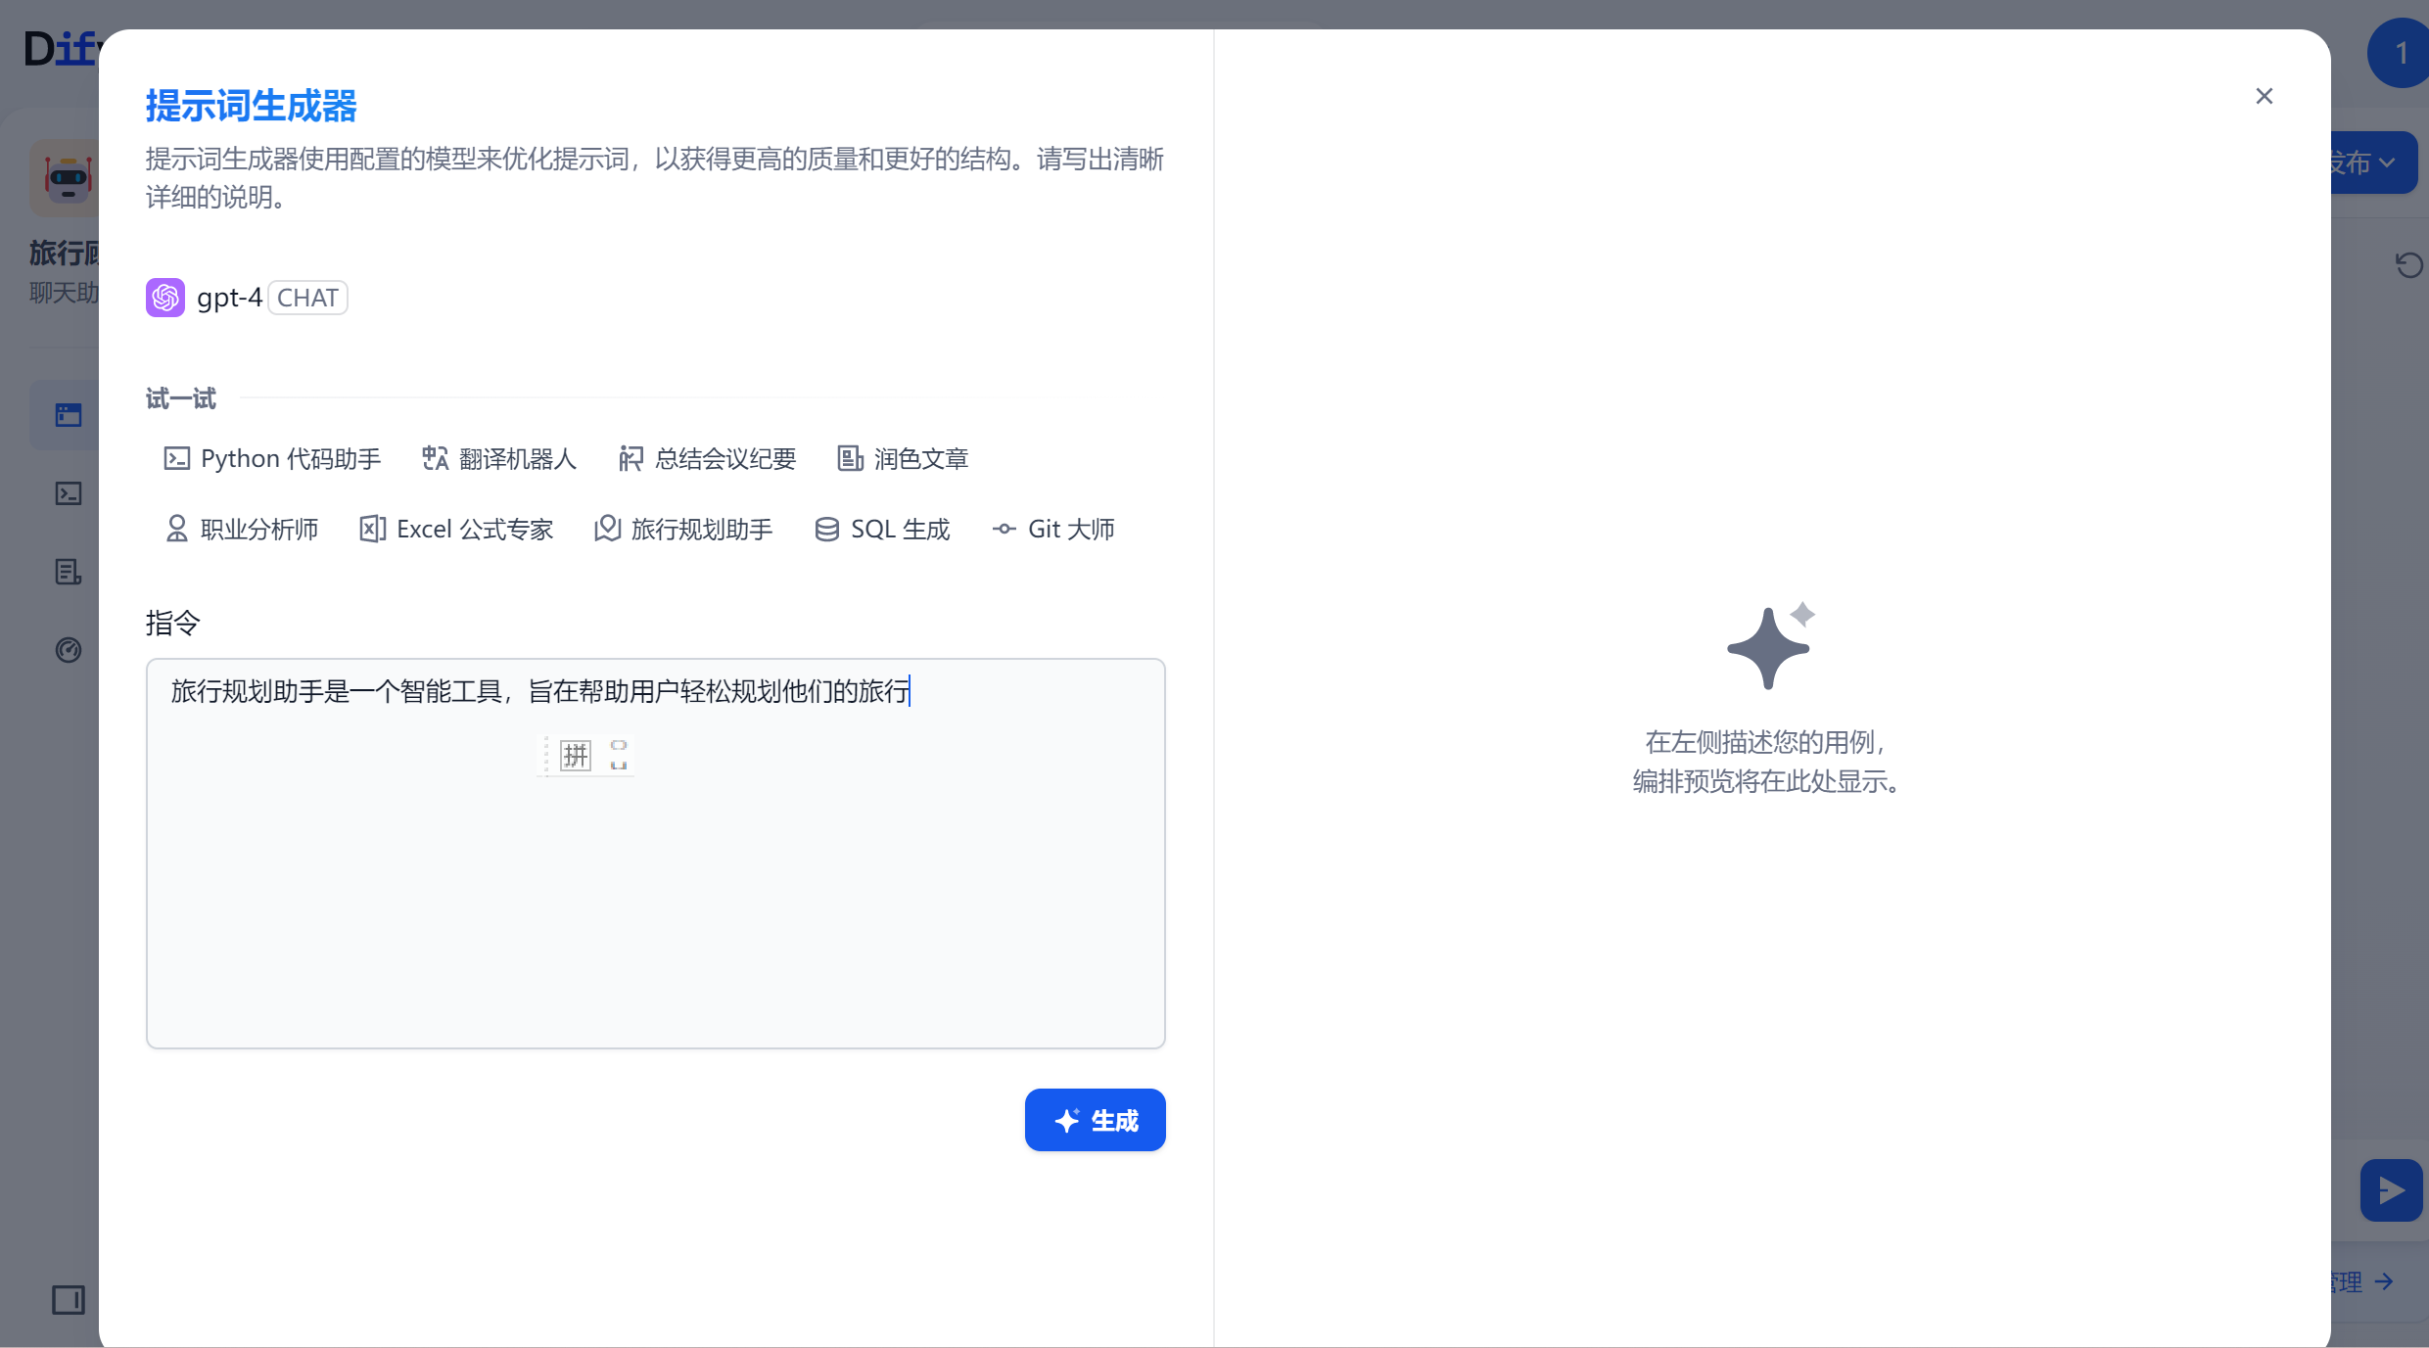Screen dimensions: 2429x1348
Task: Open the orchestration sidebar icon
Action: (69, 415)
